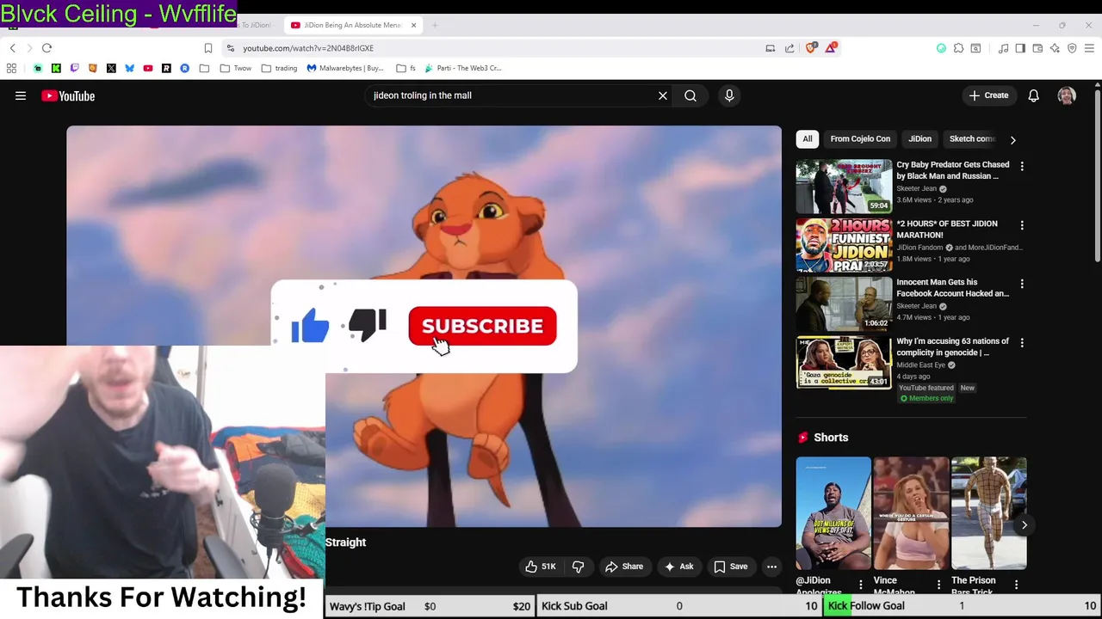Open options for Vince McMahon short
Screen dimensions: 1102x619
(x=938, y=585)
